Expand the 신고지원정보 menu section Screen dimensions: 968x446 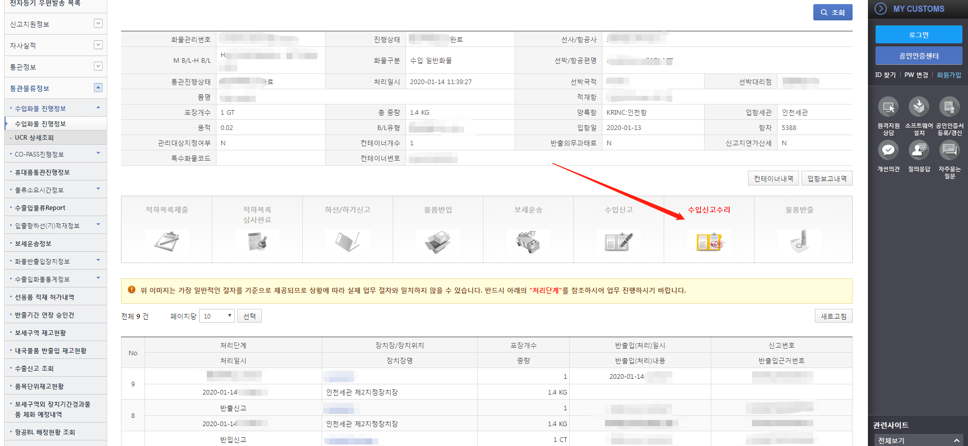(x=99, y=23)
